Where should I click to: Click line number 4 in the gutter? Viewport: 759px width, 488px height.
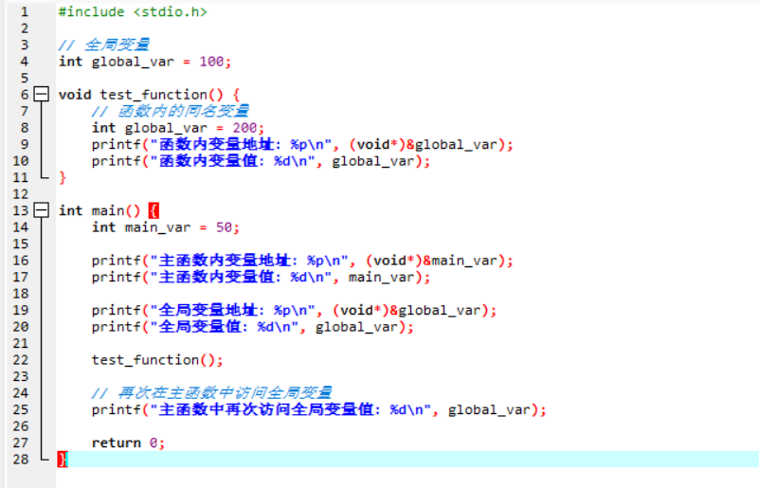[x=25, y=62]
